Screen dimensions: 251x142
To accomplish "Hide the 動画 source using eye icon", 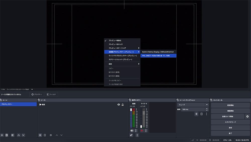I will click(119, 105).
